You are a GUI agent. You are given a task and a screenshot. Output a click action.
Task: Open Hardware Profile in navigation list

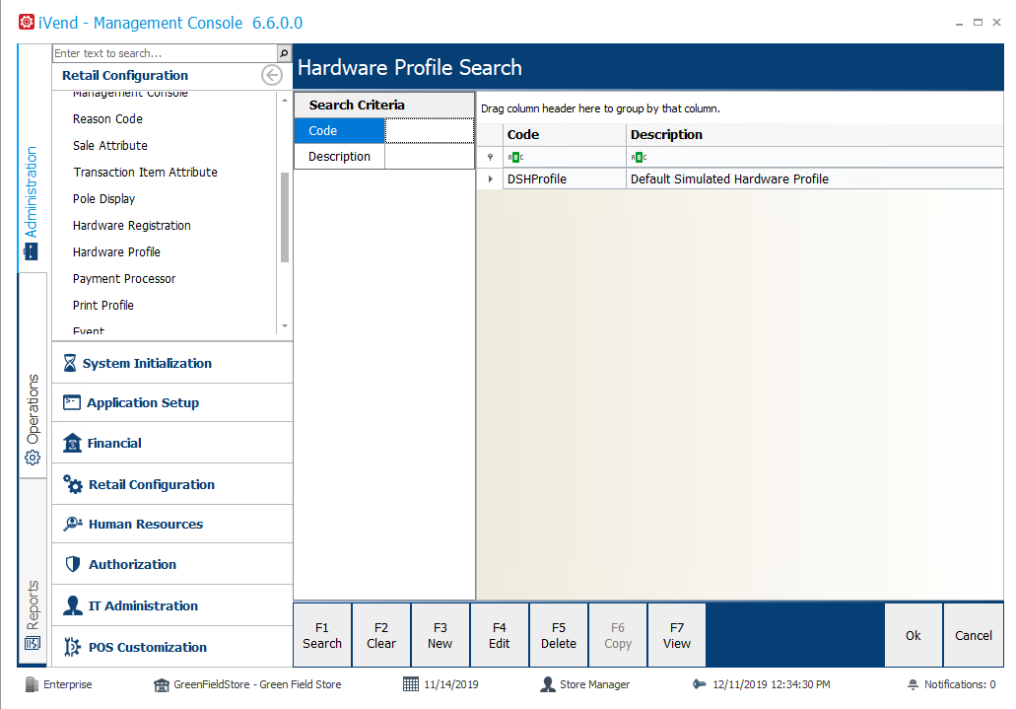click(x=116, y=252)
